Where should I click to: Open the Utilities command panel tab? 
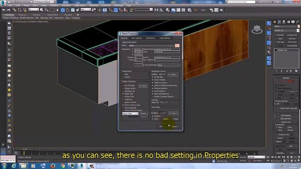(x=298, y=22)
